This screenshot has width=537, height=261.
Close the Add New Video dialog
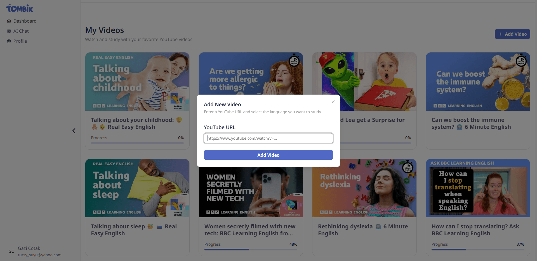[333, 102]
